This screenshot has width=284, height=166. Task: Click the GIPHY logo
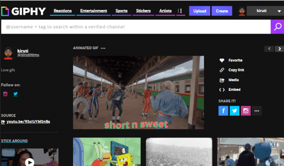pyautogui.click(x=23, y=11)
